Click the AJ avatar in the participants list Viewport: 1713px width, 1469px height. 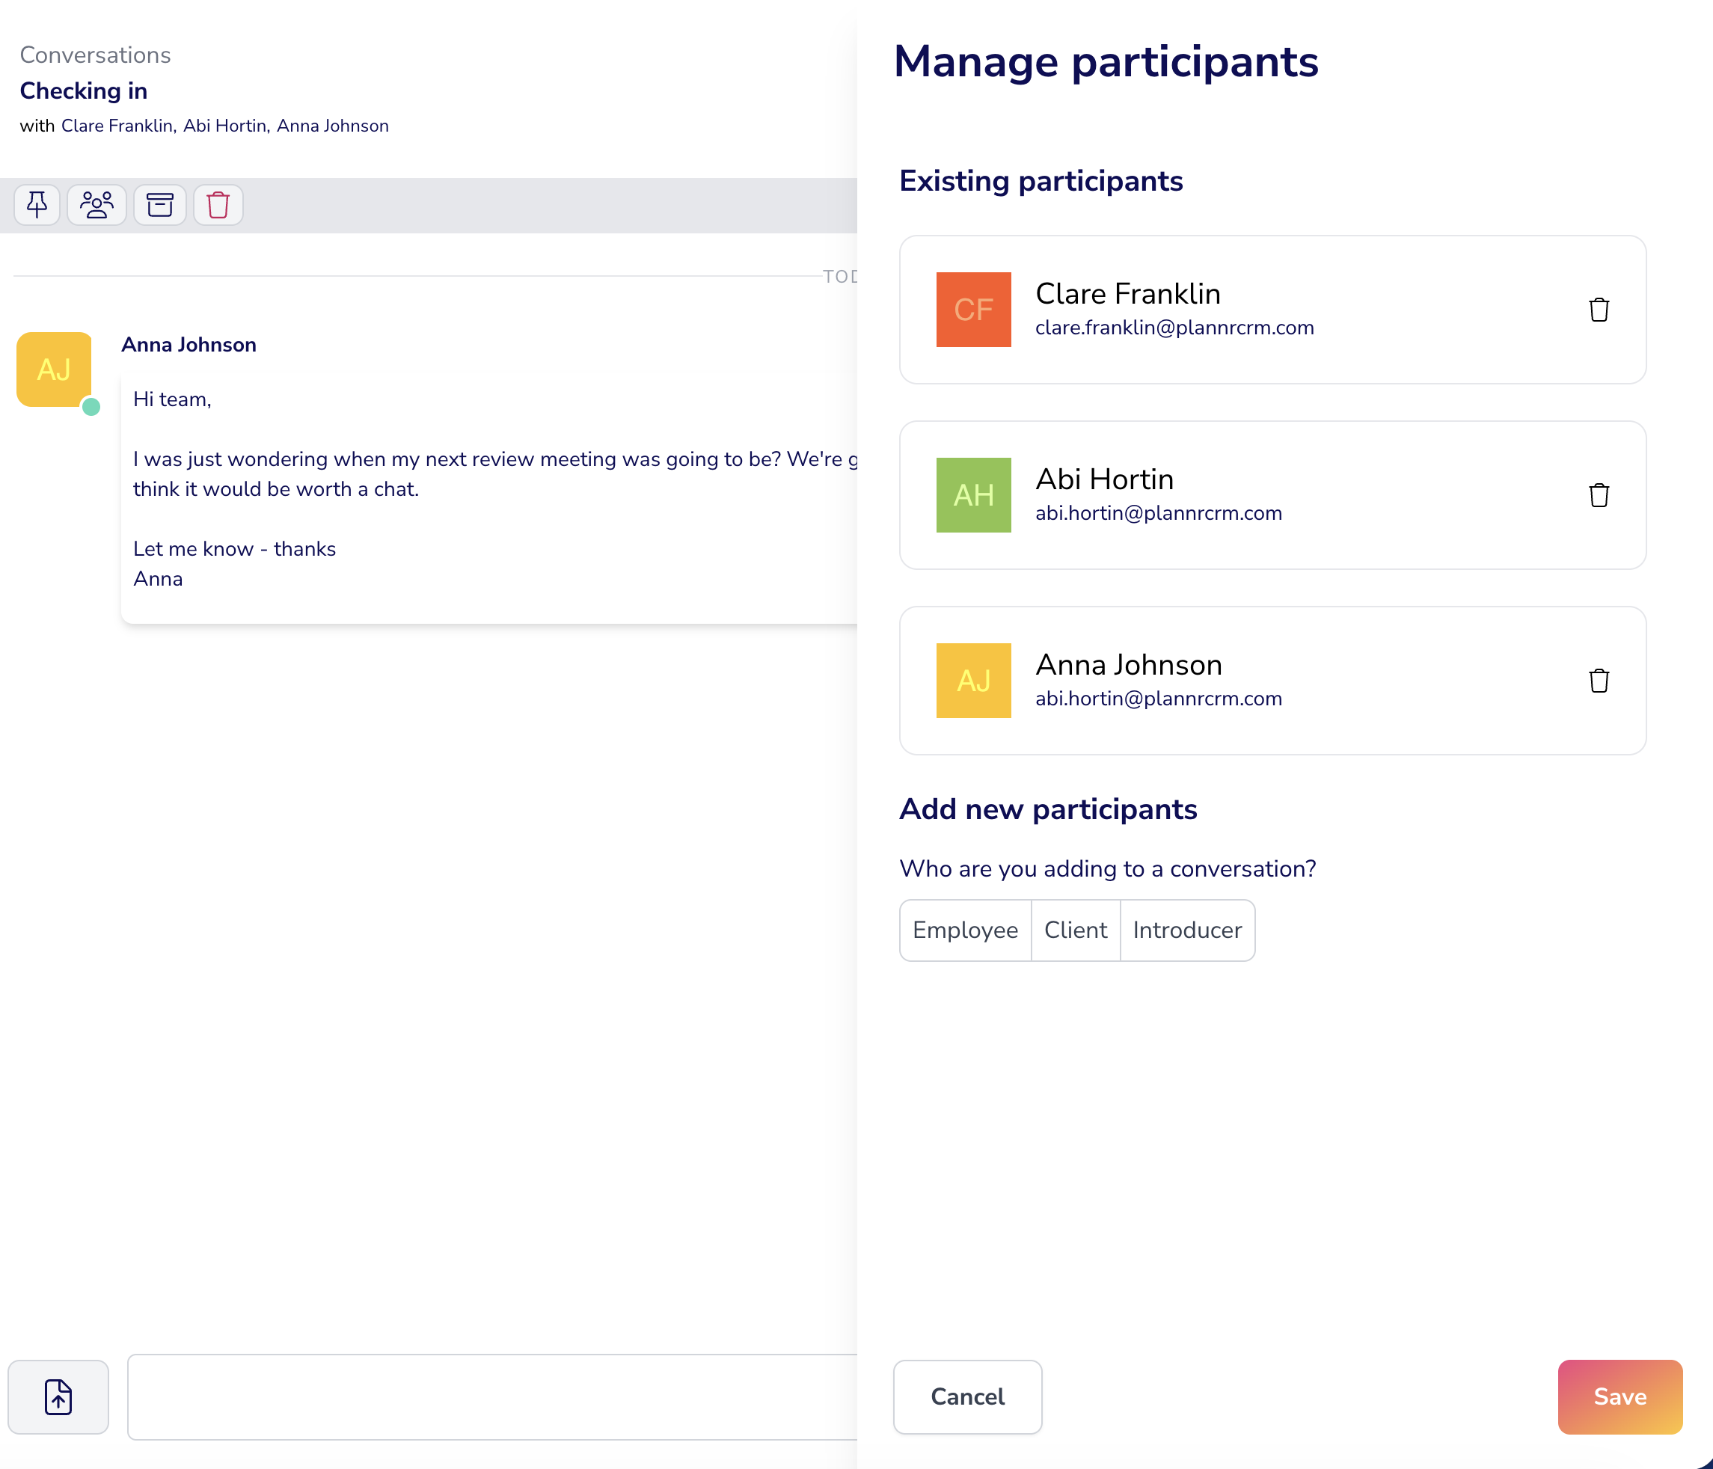[973, 681]
